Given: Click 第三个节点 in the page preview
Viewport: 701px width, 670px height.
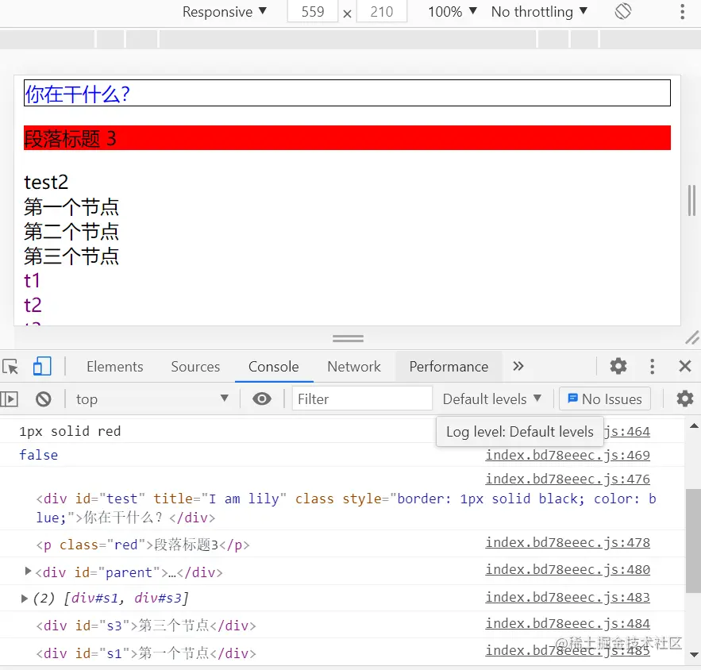Looking at the screenshot, I should click(71, 256).
